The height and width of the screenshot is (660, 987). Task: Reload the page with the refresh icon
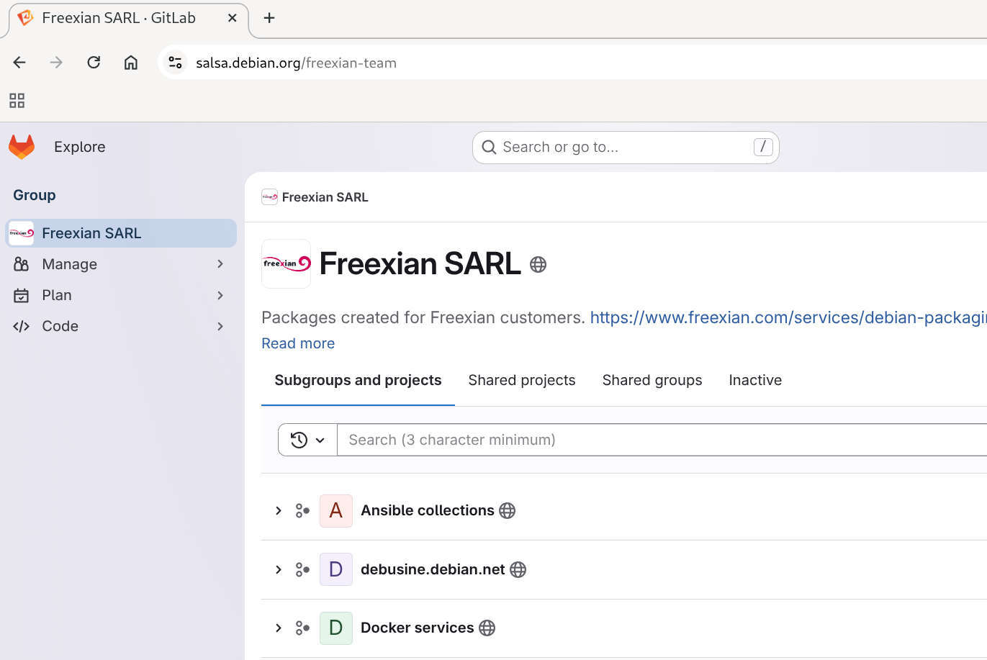(94, 63)
